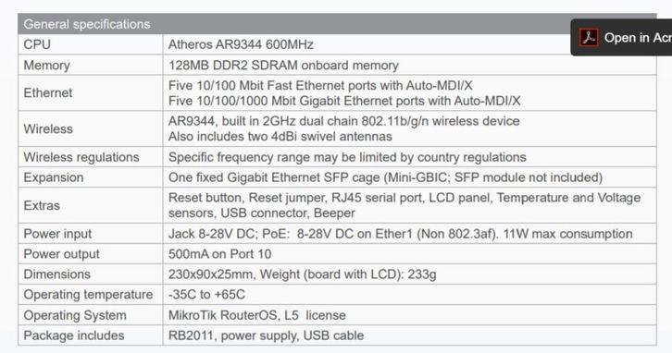Click the General specifications table header
672x353 pixels.
pos(337,24)
